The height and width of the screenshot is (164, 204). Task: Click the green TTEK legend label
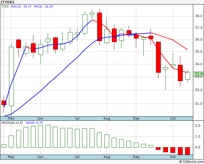(x=5, y=6)
